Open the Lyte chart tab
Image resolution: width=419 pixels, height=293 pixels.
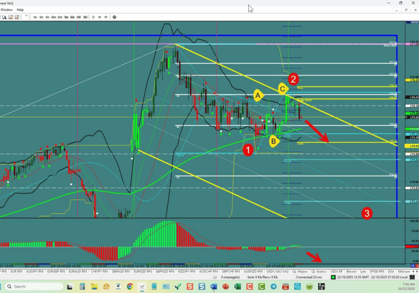[x=363, y=271]
